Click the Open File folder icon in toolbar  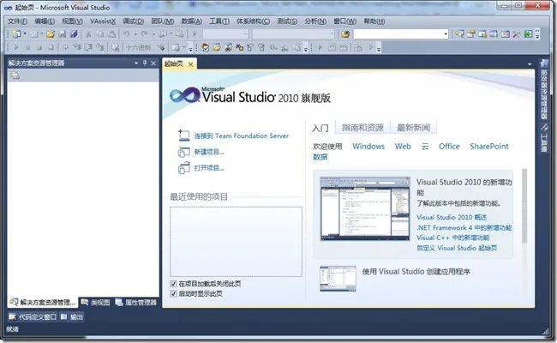point(51,34)
